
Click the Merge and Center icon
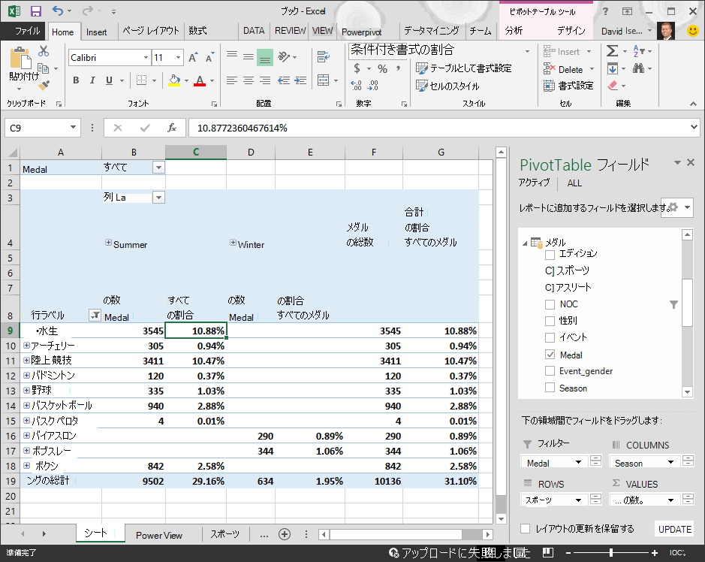tap(324, 80)
